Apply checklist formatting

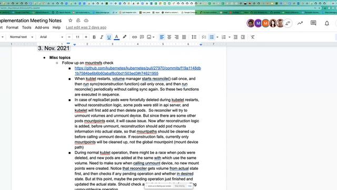pyautogui.click(x=204, y=37)
